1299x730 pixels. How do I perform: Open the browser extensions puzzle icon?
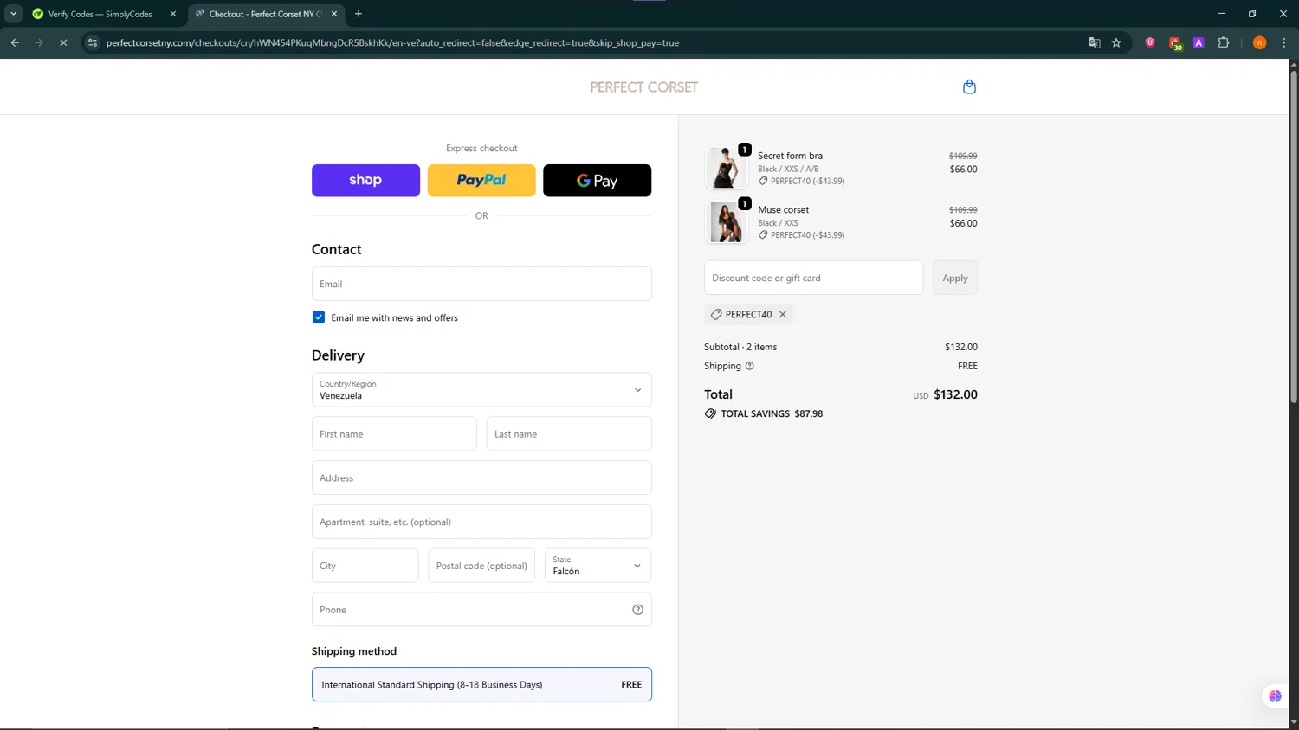pyautogui.click(x=1224, y=42)
